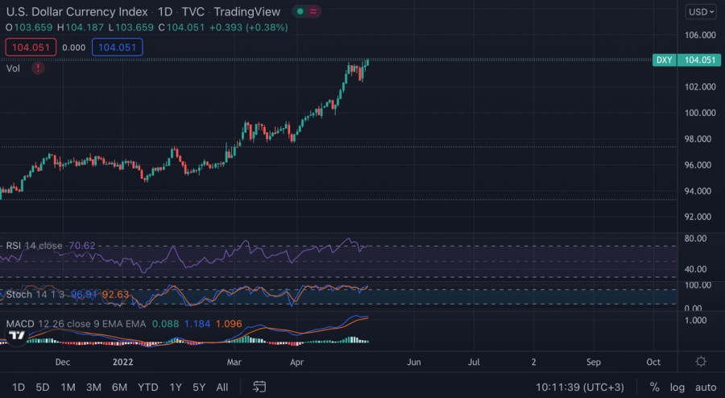The image size is (725, 398).
Task: Click the Apr label on time axis
Action: (x=296, y=362)
